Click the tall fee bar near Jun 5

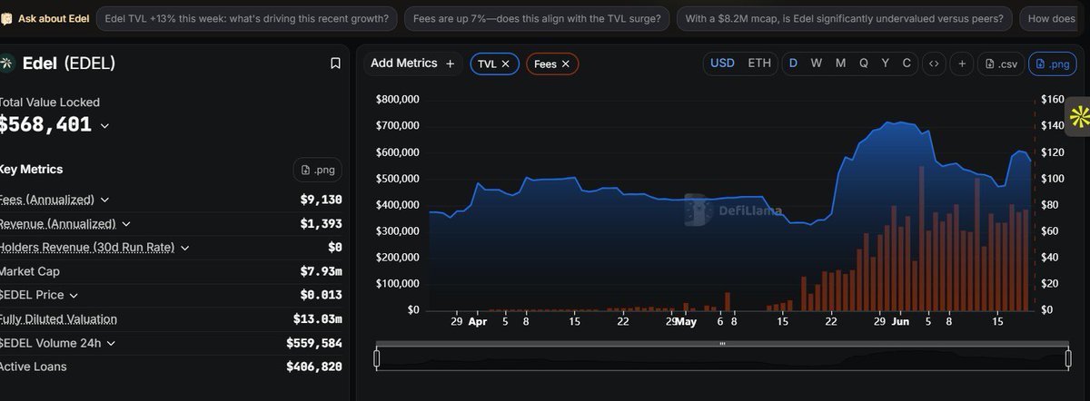point(922,240)
